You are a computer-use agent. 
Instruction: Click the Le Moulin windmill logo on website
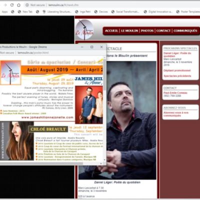click(x=84, y=29)
